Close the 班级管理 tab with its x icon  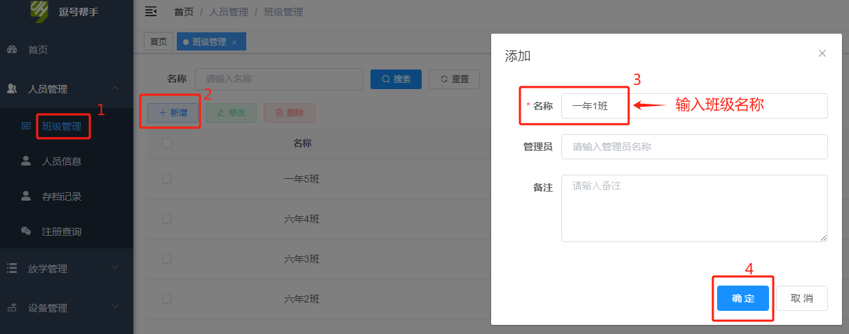coord(234,42)
